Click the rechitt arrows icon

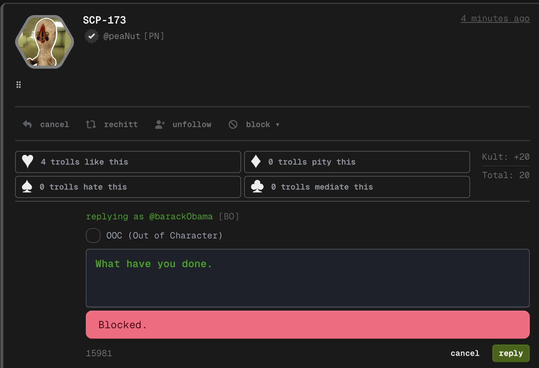(91, 124)
